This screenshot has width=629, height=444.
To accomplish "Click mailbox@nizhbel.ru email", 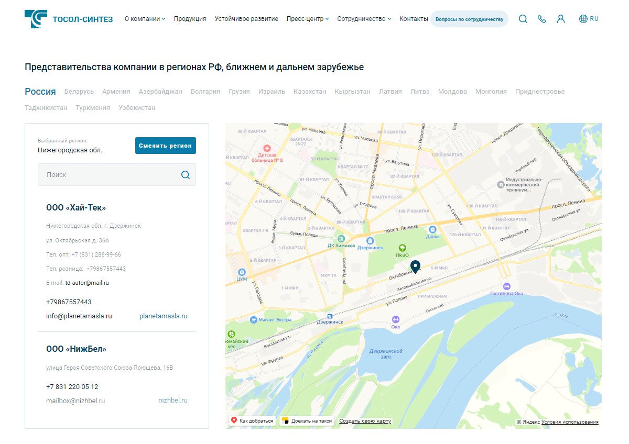I will click(75, 401).
